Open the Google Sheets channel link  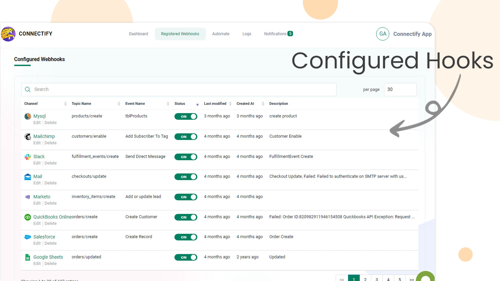[48, 257]
